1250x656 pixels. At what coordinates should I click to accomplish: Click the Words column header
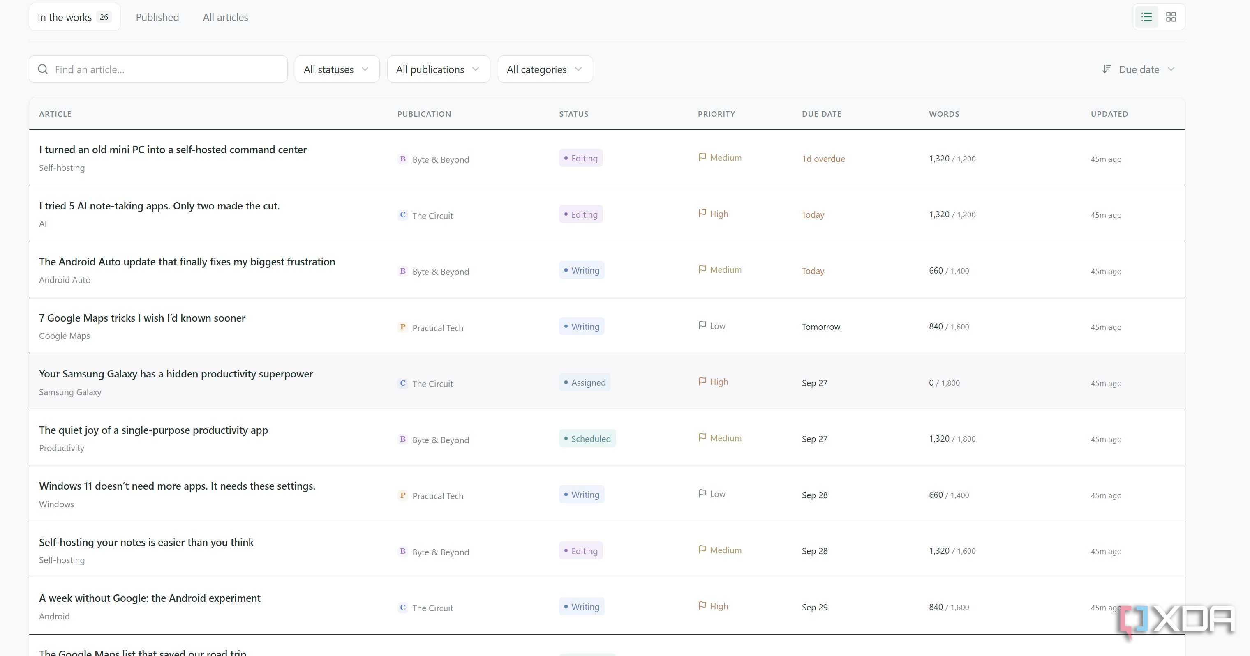pos(944,114)
